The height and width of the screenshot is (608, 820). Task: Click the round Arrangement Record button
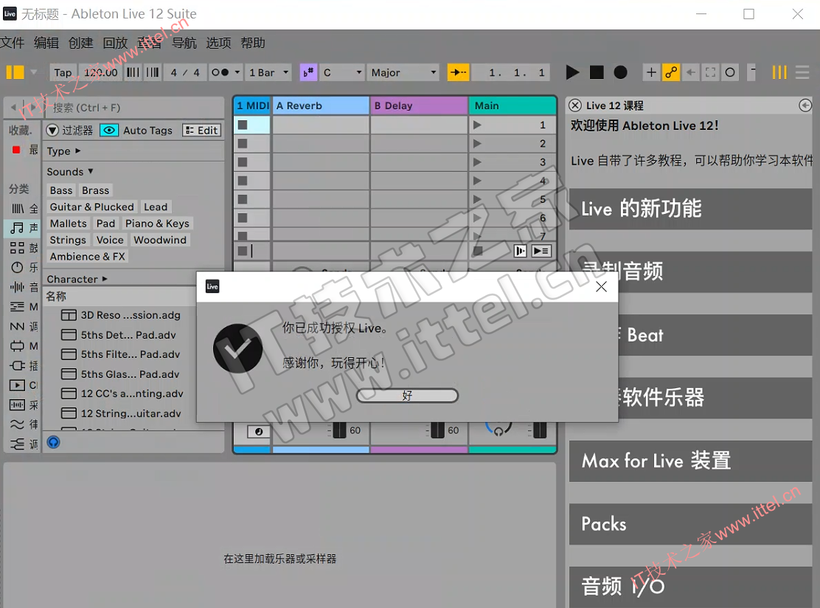coord(620,72)
